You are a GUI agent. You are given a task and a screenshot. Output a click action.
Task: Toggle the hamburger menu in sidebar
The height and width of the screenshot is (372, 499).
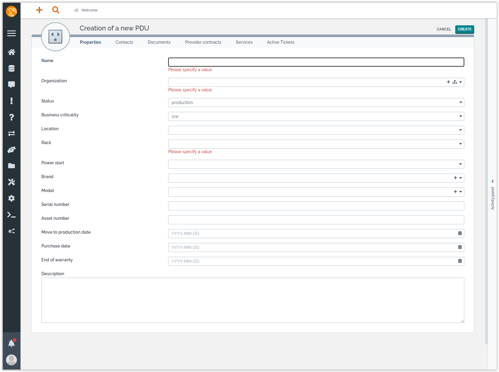pyautogui.click(x=11, y=33)
